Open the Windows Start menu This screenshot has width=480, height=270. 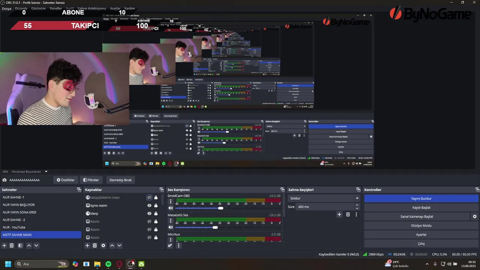pyautogui.click(x=8, y=264)
